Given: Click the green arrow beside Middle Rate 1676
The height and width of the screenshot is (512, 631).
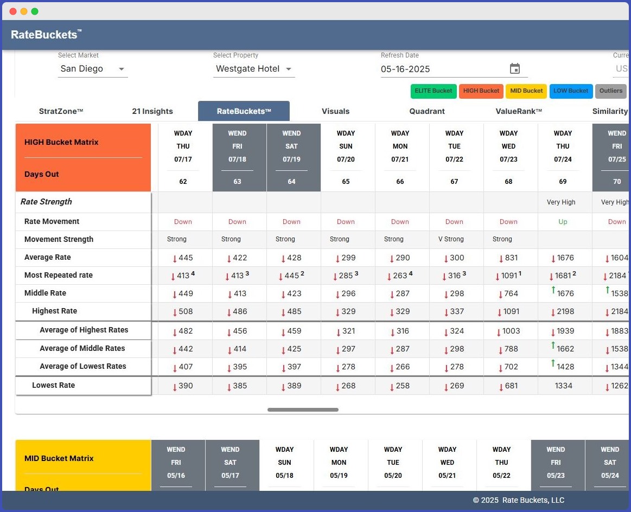Looking at the screenshot, I should click(x=553, y=290).
